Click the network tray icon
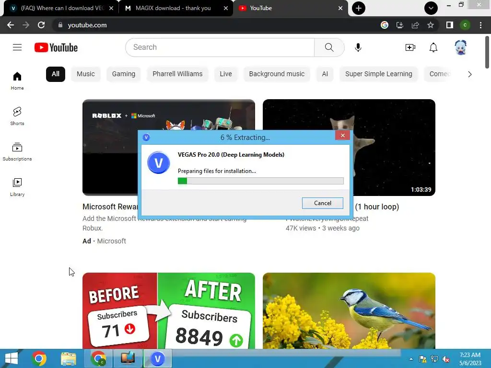 (434, 359)
